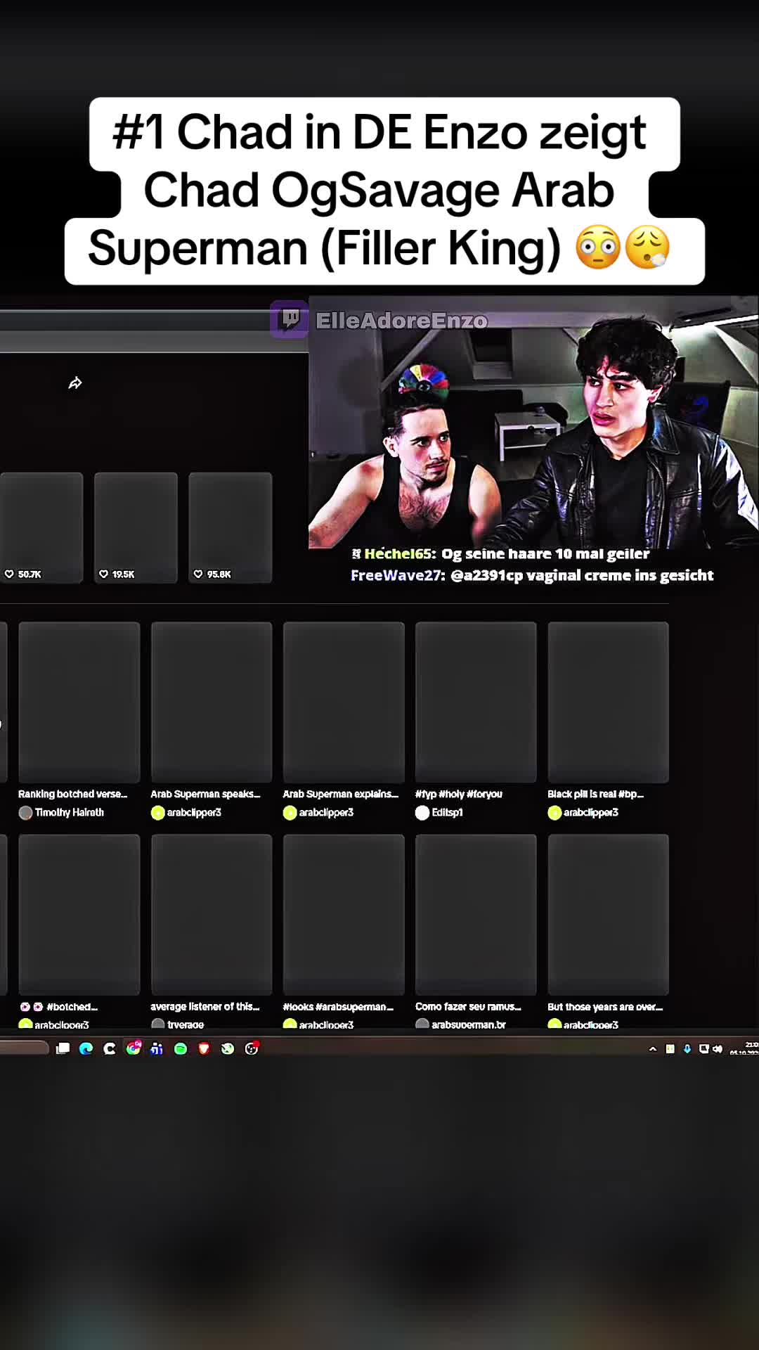Open Spotify from the taskbar

coord(181,1048)
